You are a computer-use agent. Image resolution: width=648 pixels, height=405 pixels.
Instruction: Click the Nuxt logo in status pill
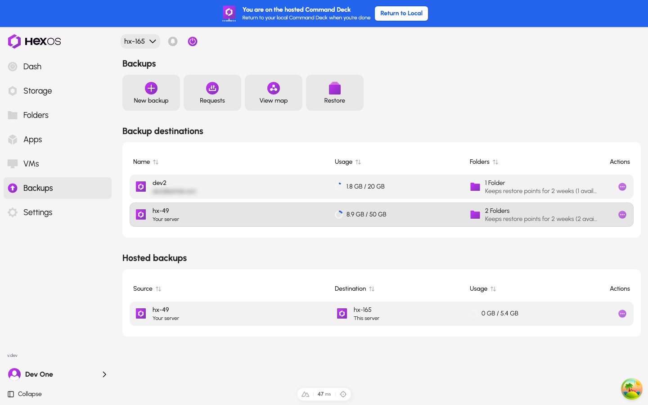point(306,394)
